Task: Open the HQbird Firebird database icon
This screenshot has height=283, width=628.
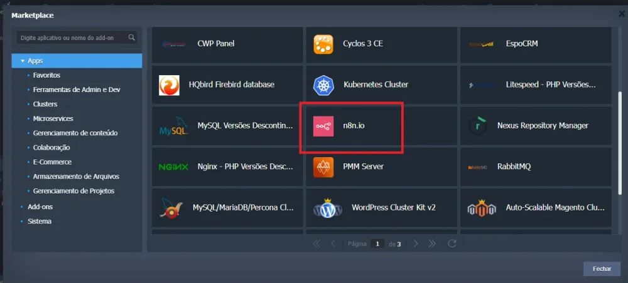Action: 169,85
